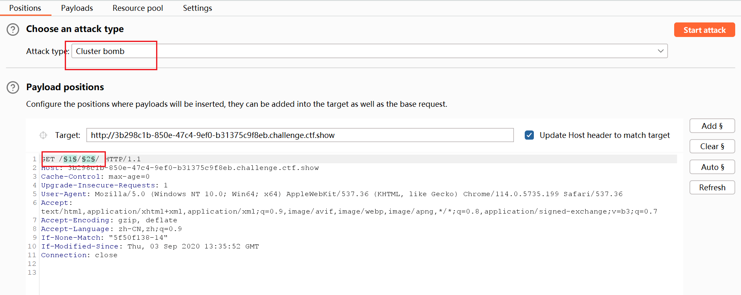This screenshot has height=295, width=741.
Task: Click the §1§ payload position marker
Action: click(70, 159)
